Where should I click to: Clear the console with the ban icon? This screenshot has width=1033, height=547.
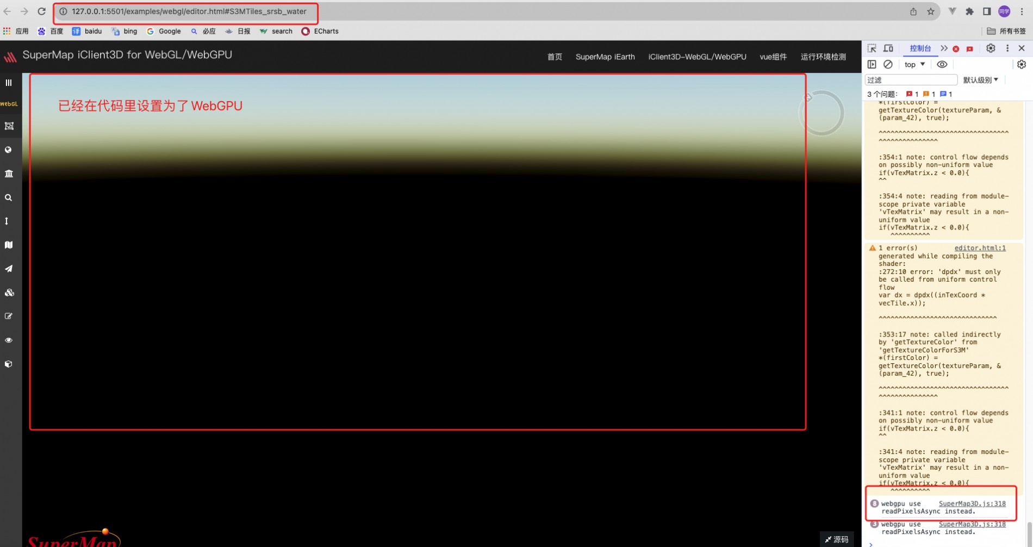(888, 64)
